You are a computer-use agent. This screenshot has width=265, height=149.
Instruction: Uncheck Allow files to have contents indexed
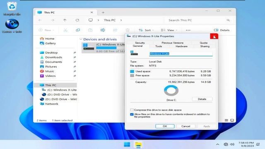[132, 114]
